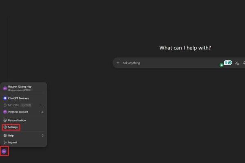Click the Personalization icon

(5, 120)
